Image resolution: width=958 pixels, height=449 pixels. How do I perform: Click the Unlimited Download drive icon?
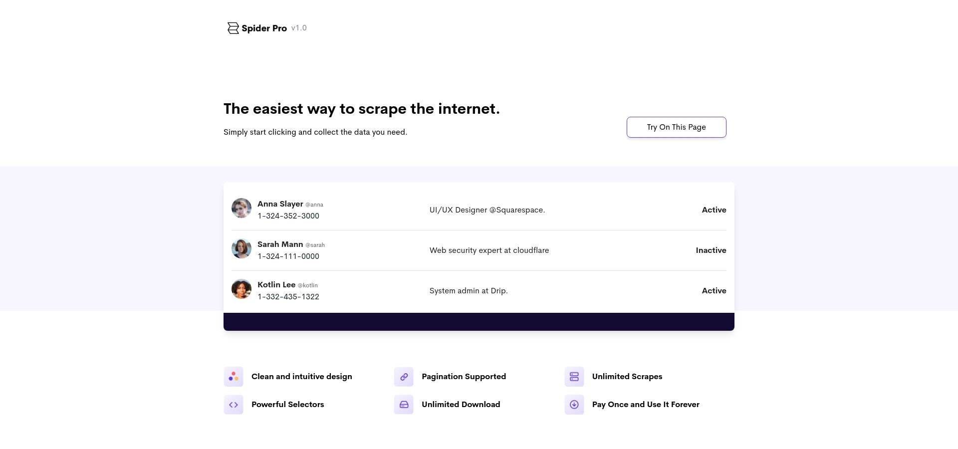click(404, 405)
